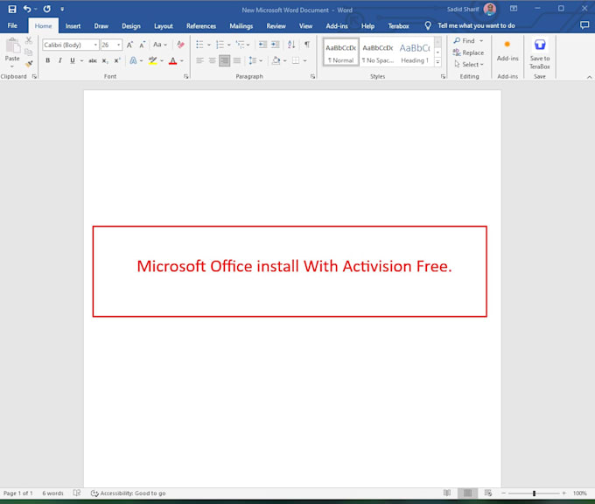Apply strikethrough formatting
The height and width of the screenshot is (504, 595).
click(x=93, y=60)
